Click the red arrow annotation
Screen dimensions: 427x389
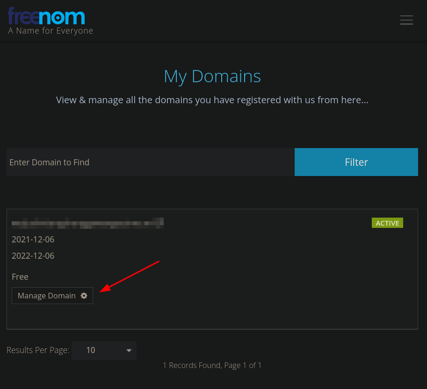(131, 276)
